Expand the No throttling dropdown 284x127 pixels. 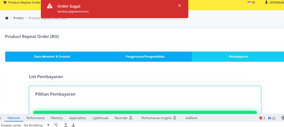pos(37,125)
